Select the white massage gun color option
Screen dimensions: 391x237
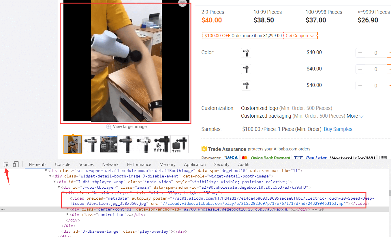point(246,53)
